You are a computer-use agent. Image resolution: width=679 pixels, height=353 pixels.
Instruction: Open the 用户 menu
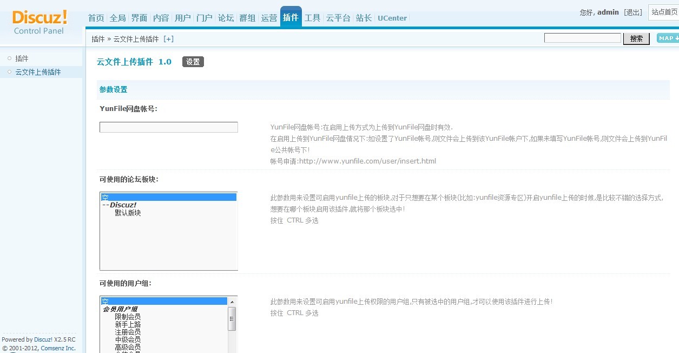182,18
